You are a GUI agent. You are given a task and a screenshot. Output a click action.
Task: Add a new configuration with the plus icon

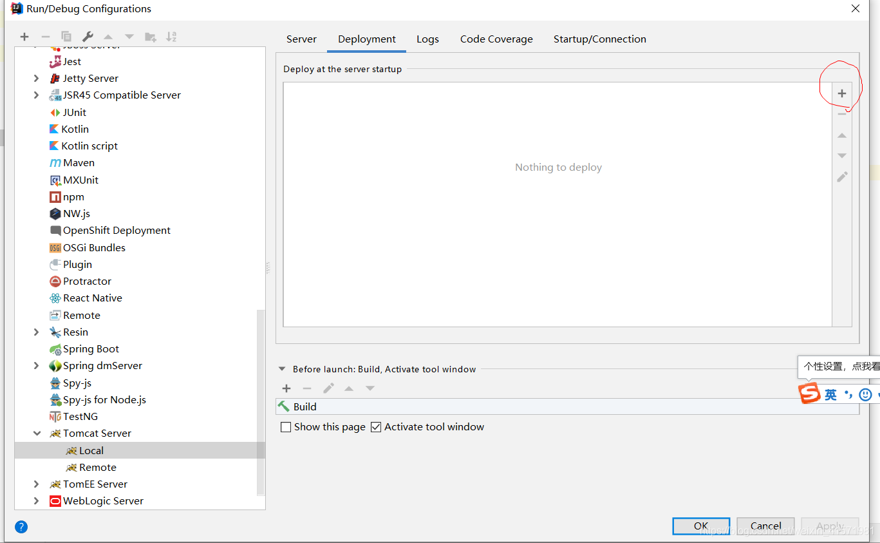[24, 37]
